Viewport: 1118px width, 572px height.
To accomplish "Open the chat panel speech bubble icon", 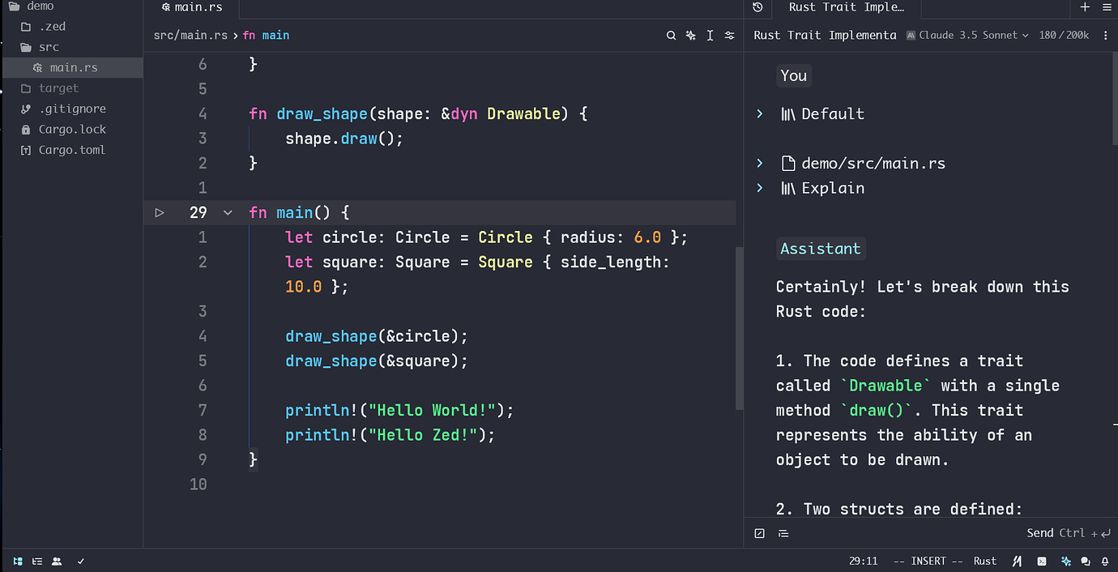I will pos(1086,561).
